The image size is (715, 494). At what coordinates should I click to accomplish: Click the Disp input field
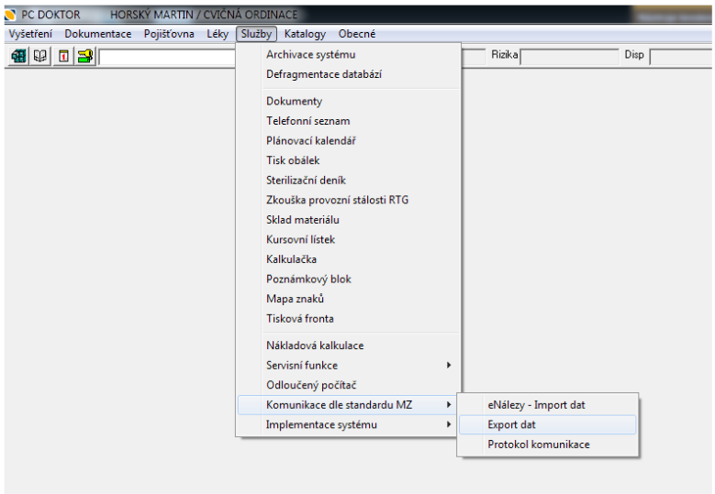pos(679,56)
